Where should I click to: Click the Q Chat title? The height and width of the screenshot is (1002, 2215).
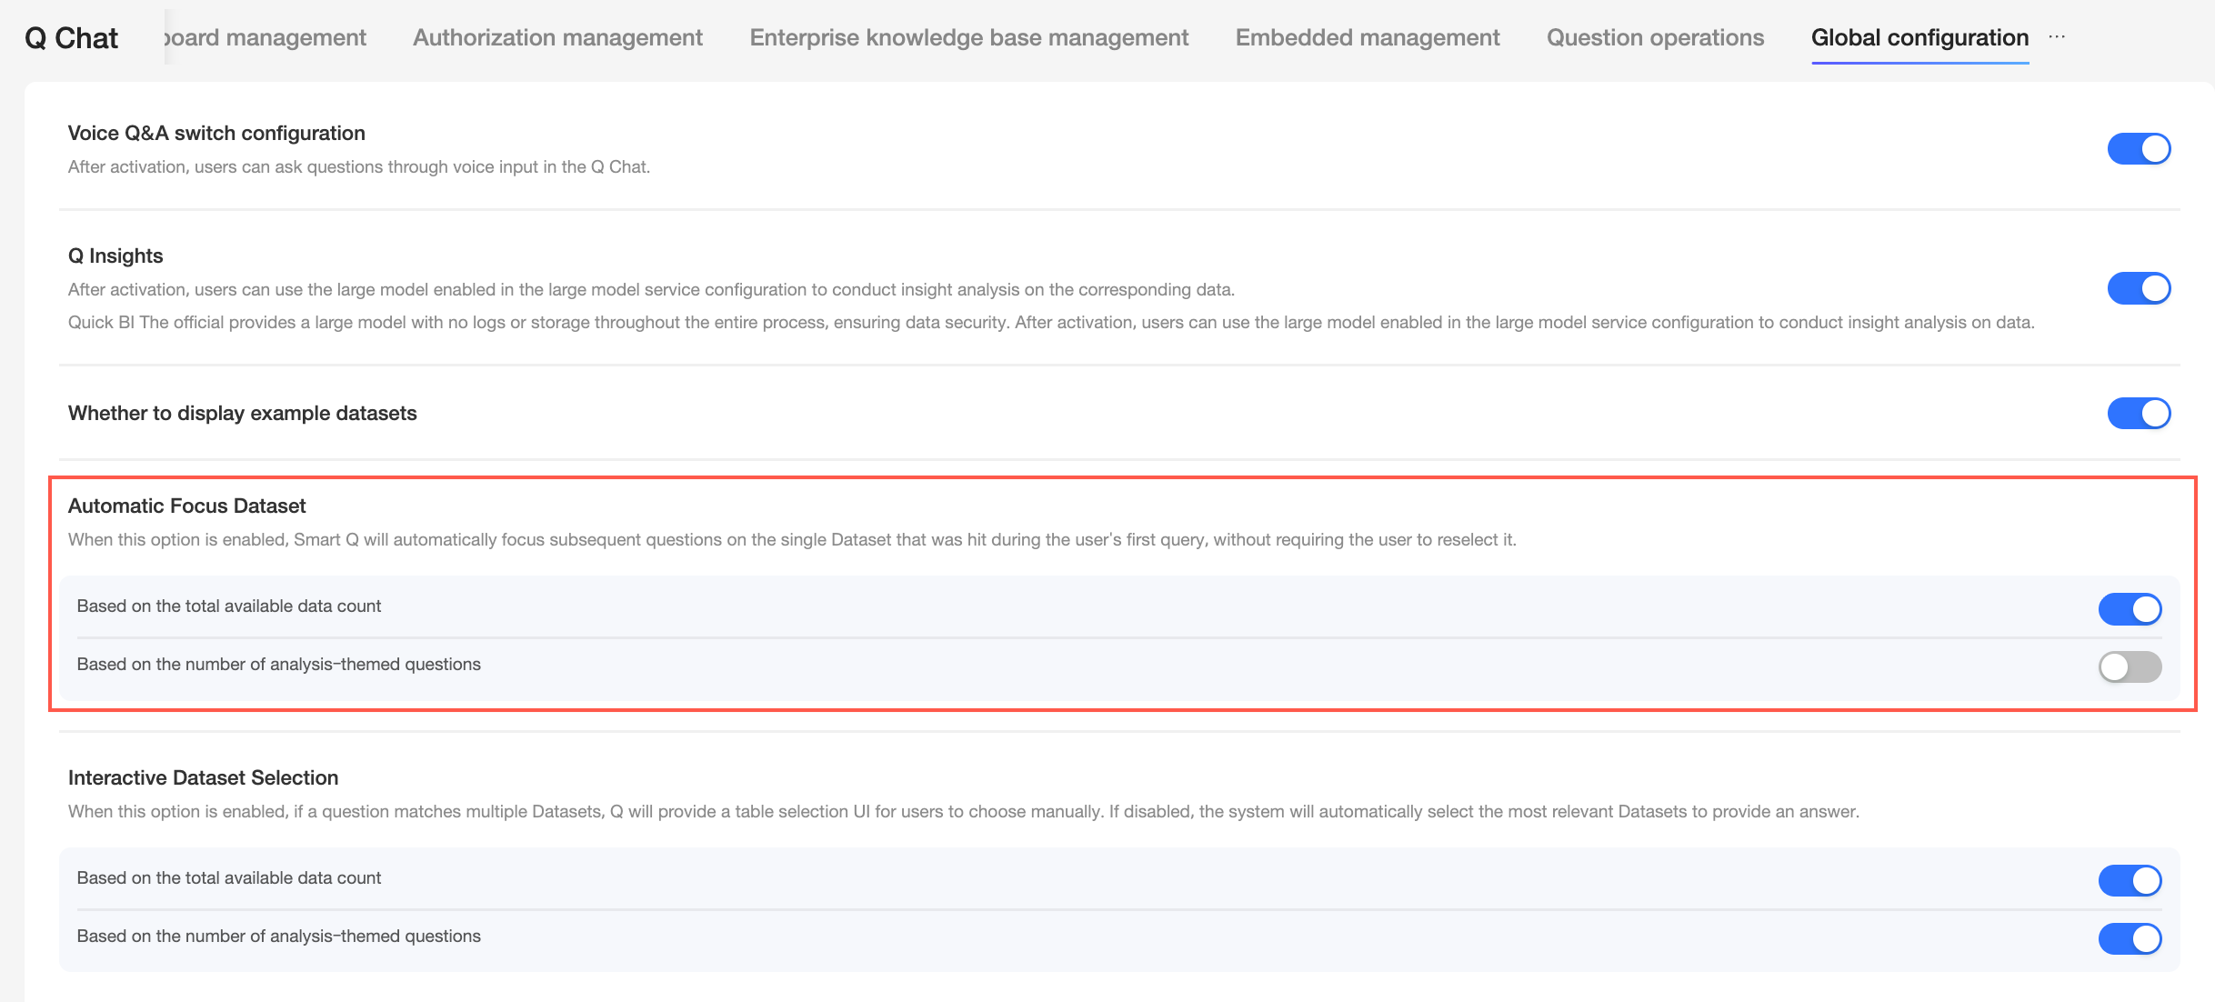tap(71, 38)
